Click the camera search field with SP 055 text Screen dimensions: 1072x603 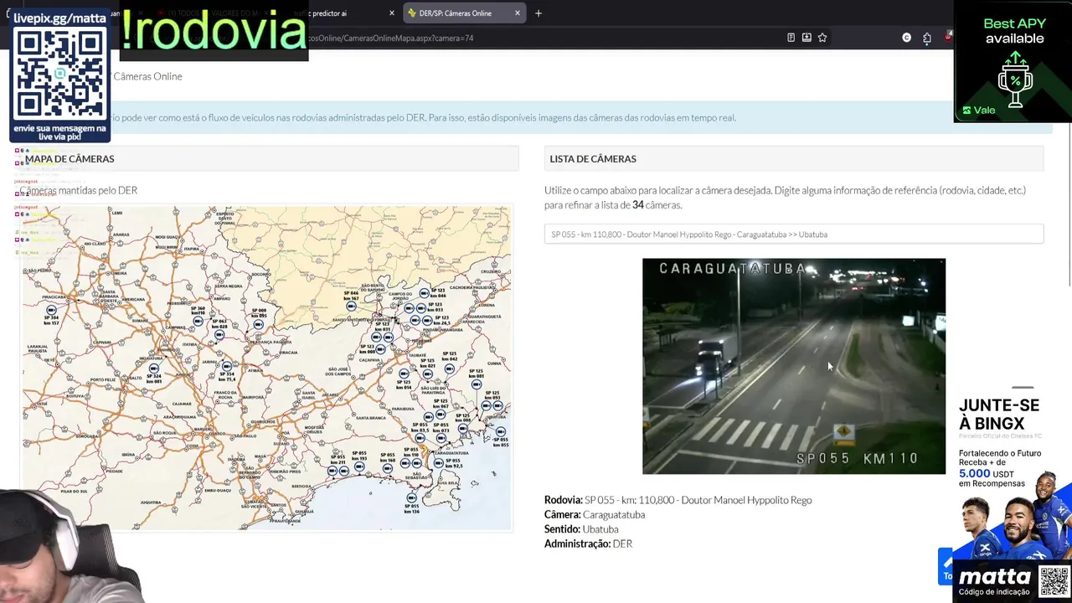[x=794, y=234]
